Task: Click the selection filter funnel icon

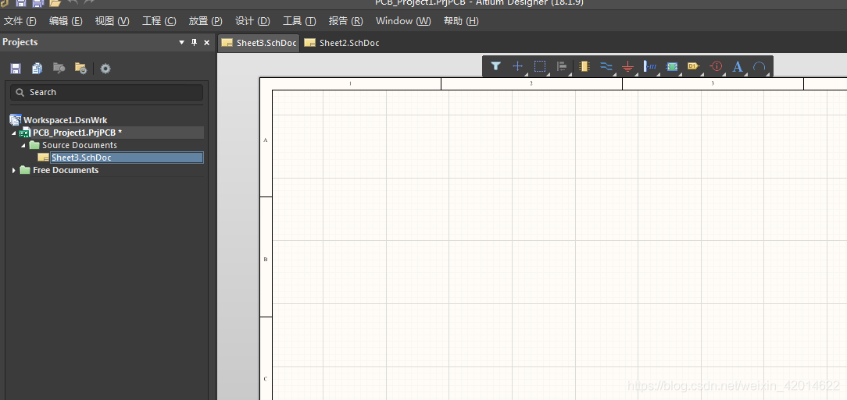Action: point(495,67)
